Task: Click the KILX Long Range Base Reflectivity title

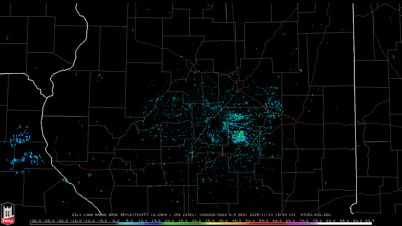Action: click(110, 215)
